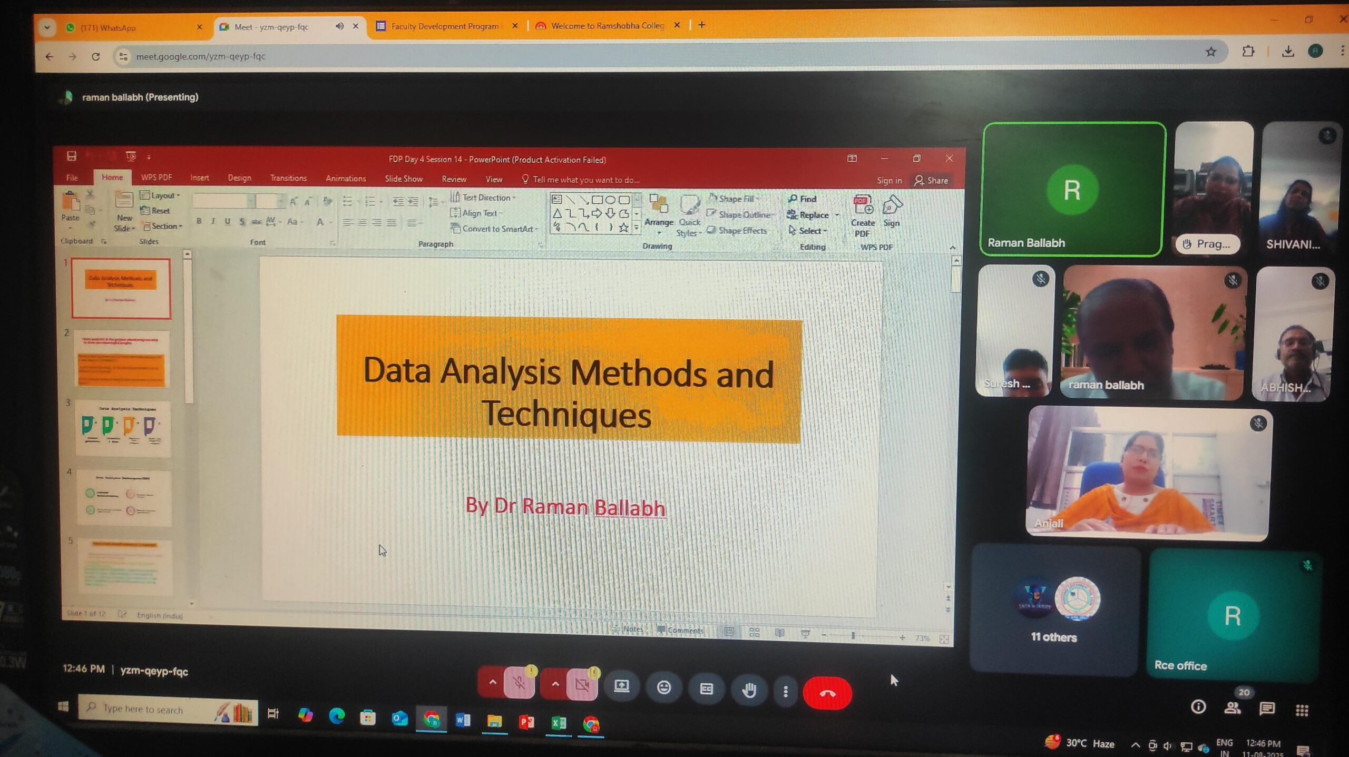
Task: Click the raise hand icon
Action: pos(749,690)
